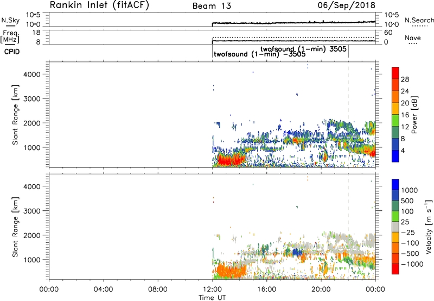Image resolution: width=434 pixels, height=301 pixels.
Task: Click Nave axis value '60'
Action: click(x=388, y=33)
